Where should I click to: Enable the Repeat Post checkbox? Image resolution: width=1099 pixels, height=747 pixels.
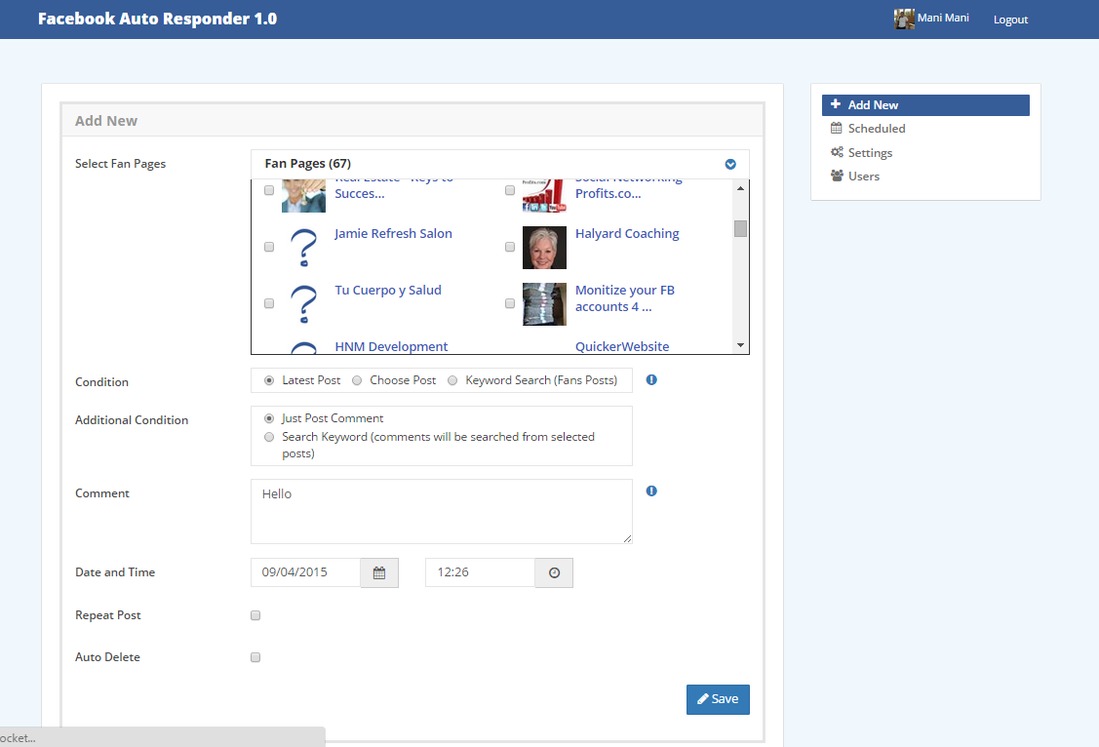pos(255,615)
